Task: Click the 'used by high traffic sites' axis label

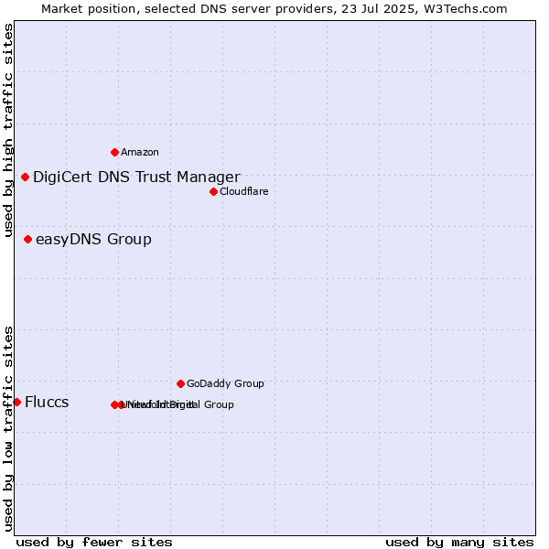Action: 7,130
